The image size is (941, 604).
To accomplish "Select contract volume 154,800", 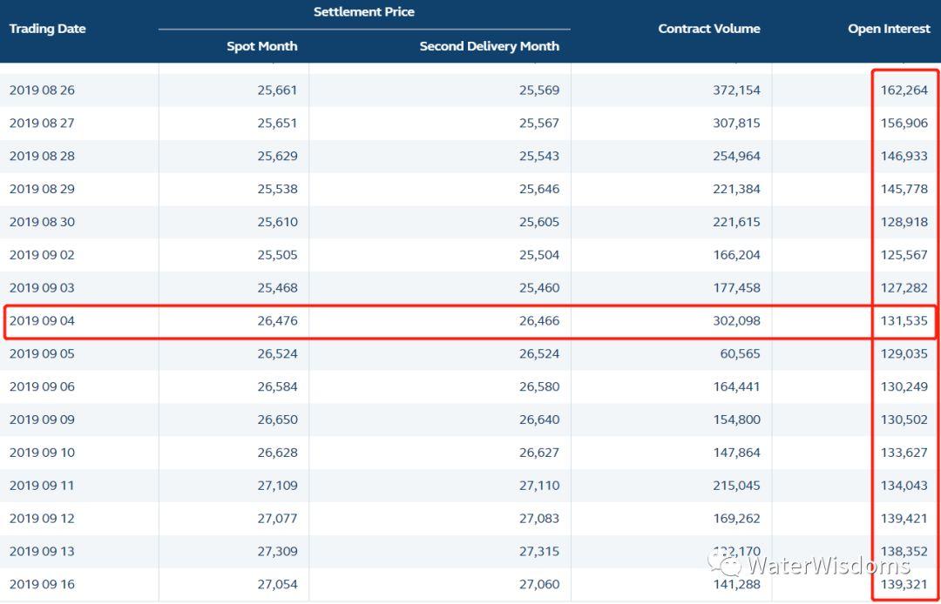I will (736, 420).
